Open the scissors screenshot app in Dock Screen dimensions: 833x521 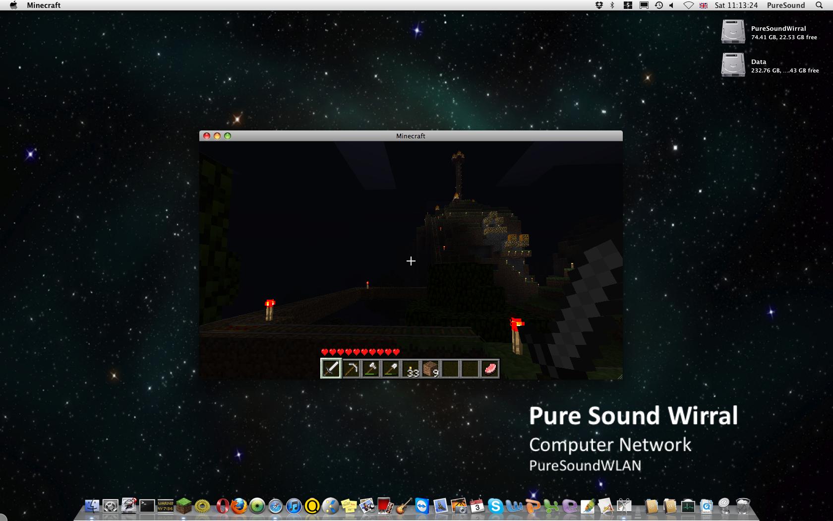click(x=624, y=506)
